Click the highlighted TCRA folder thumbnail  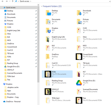(x=48, y=74)
